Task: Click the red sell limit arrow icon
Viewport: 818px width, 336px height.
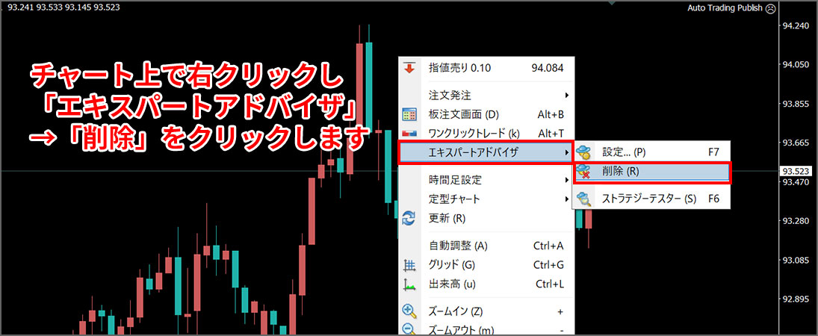Action: [x=409, y=68]
